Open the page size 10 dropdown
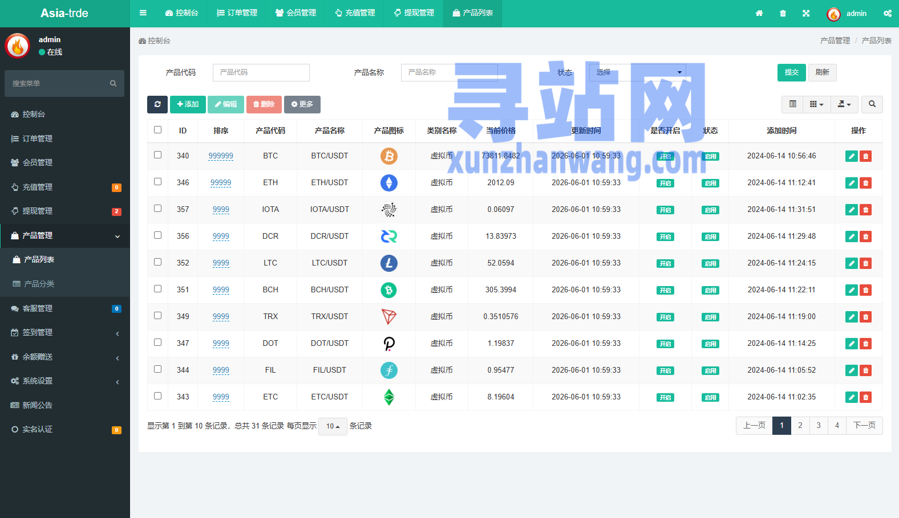Viewport: 899px width, 518px height. pos(333,426)
